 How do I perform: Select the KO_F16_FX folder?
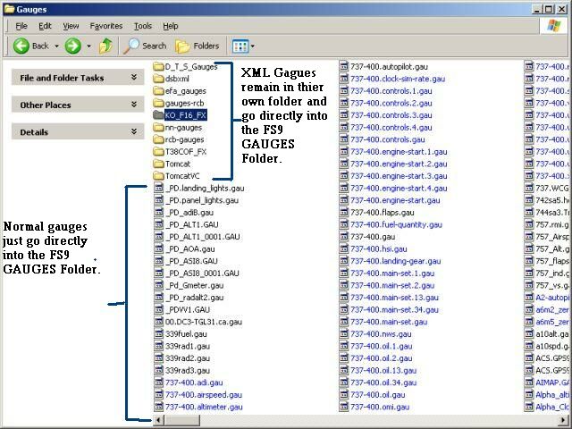point(186,114)
